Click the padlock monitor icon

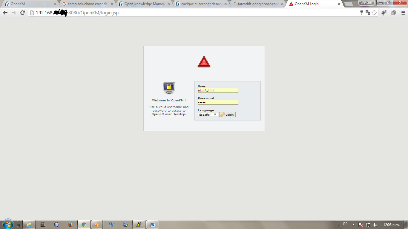(169, 88)
